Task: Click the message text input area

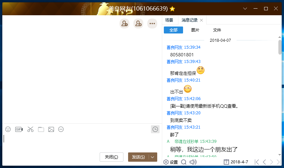Action: [82, 142]
